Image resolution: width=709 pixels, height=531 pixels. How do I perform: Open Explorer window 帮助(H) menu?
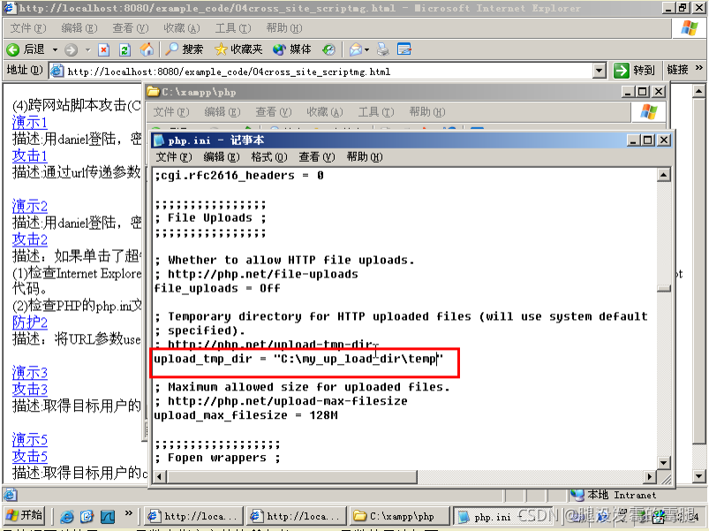pyautogui.click(x=426, y=111)
